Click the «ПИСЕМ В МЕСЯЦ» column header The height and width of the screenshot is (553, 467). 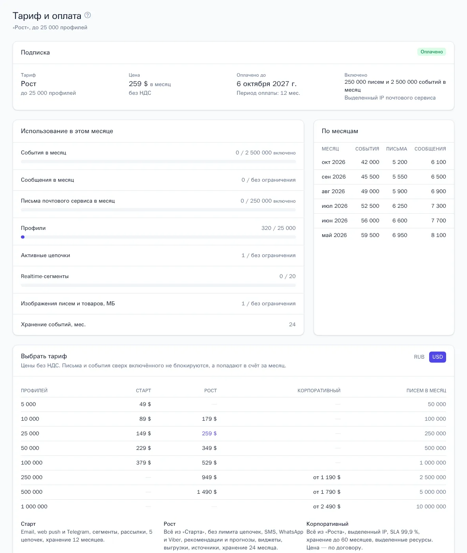tap(426, 391)
